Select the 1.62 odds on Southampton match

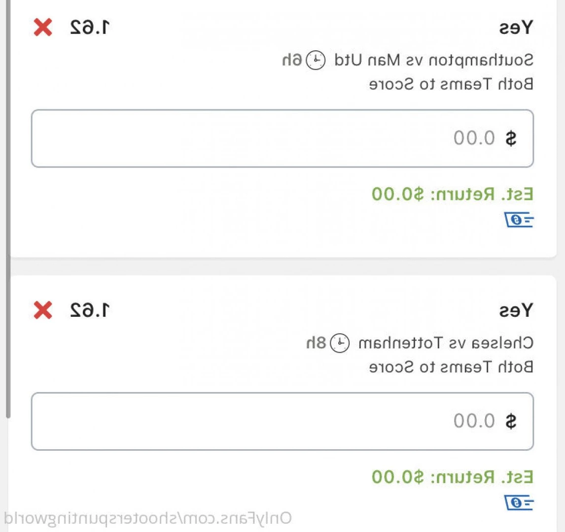pos(90,28)
